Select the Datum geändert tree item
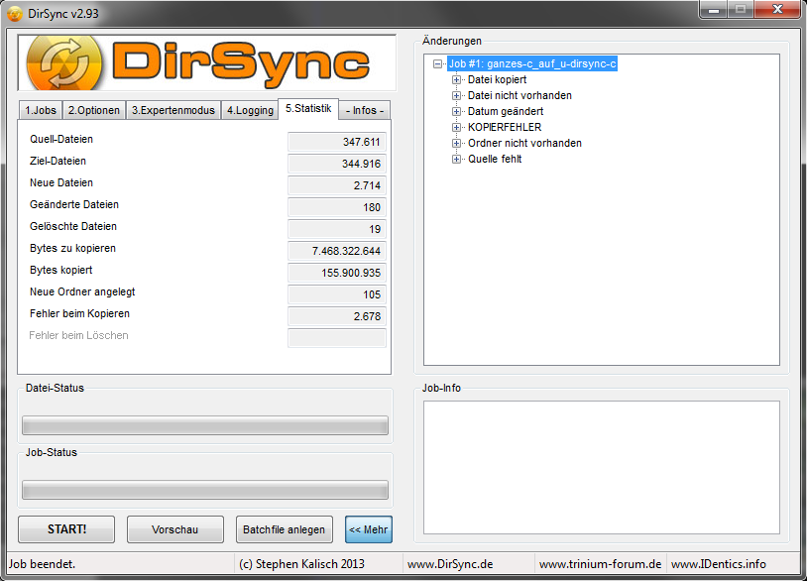The width and height of the screenshot is (807, 581). pyautogui.click(x=506, y=112)
